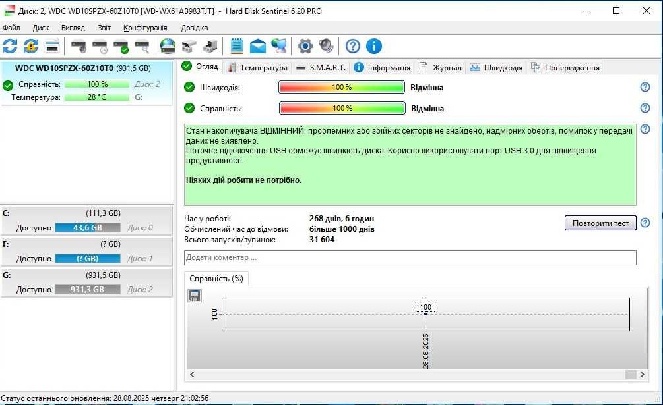Click help icon beside Швидкодія bar

coord(645,87)
